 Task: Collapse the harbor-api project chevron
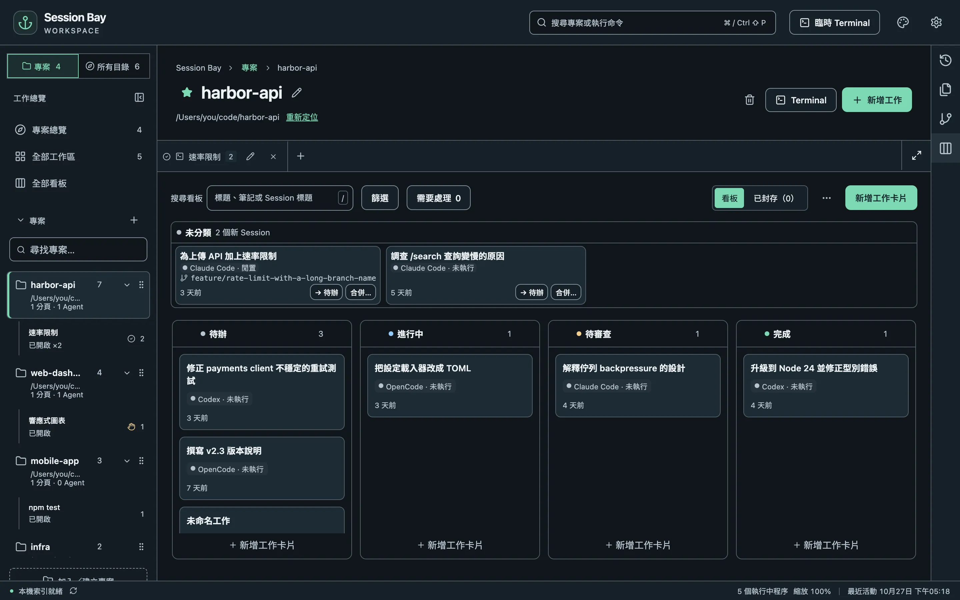tap(127, 285)
